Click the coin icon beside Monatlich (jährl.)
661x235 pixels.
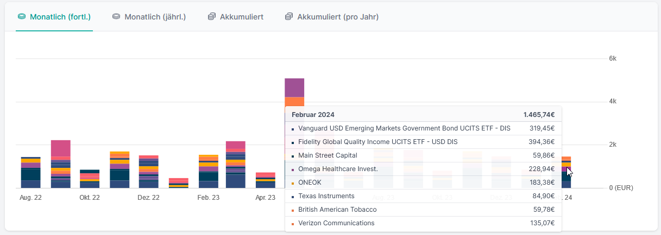pos(116,17)
